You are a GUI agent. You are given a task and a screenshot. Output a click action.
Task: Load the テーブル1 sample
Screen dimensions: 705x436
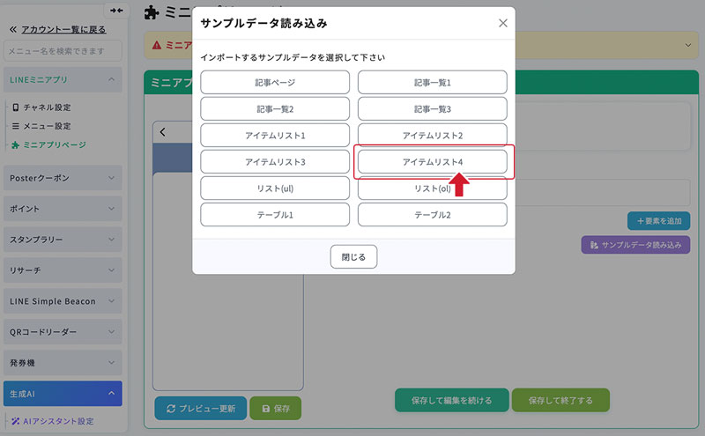coord(275,215)
